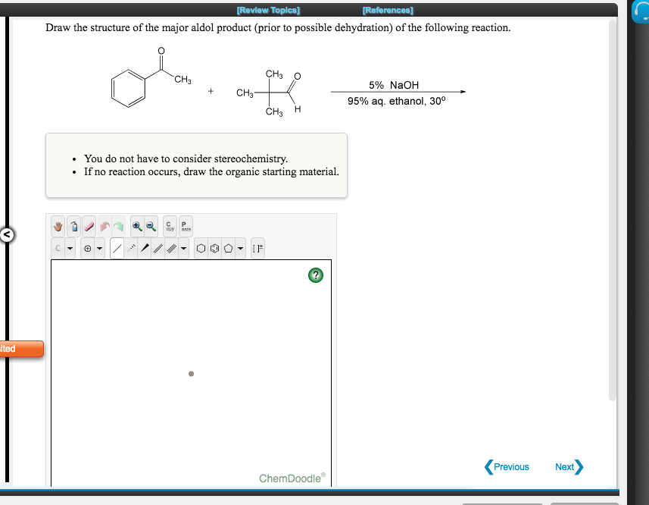Redo the last undone action
Image resolution: width=649 pixels, height=505 pixels.
click(119, 227)
